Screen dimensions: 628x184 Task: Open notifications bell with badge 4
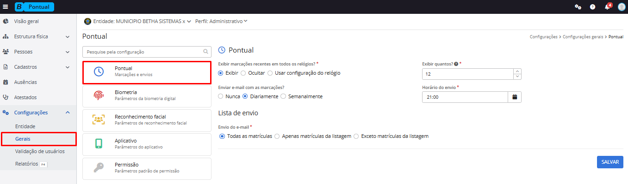(x=608, y=7)
